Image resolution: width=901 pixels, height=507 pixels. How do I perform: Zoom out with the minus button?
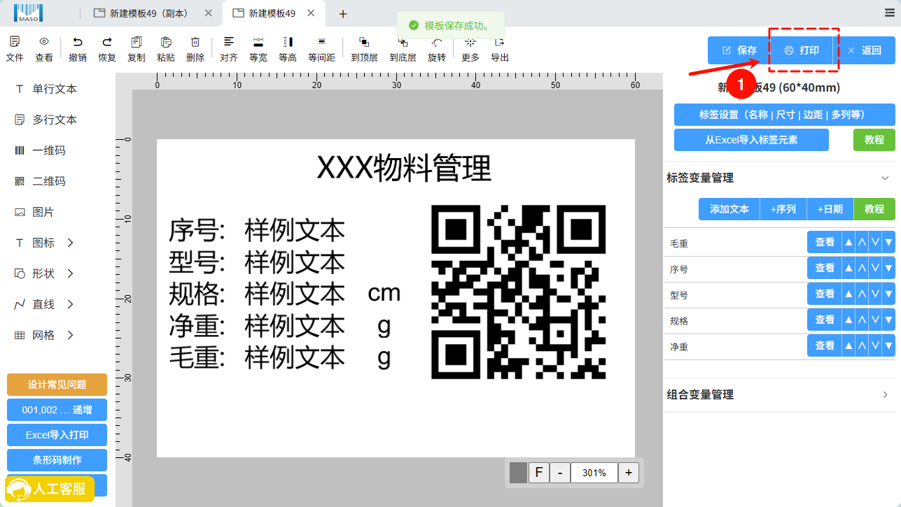pos(560,473)
